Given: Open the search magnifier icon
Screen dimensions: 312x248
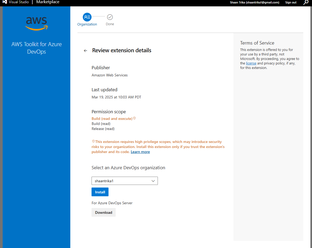Looking at the screenshot, I should pos(306,2).
